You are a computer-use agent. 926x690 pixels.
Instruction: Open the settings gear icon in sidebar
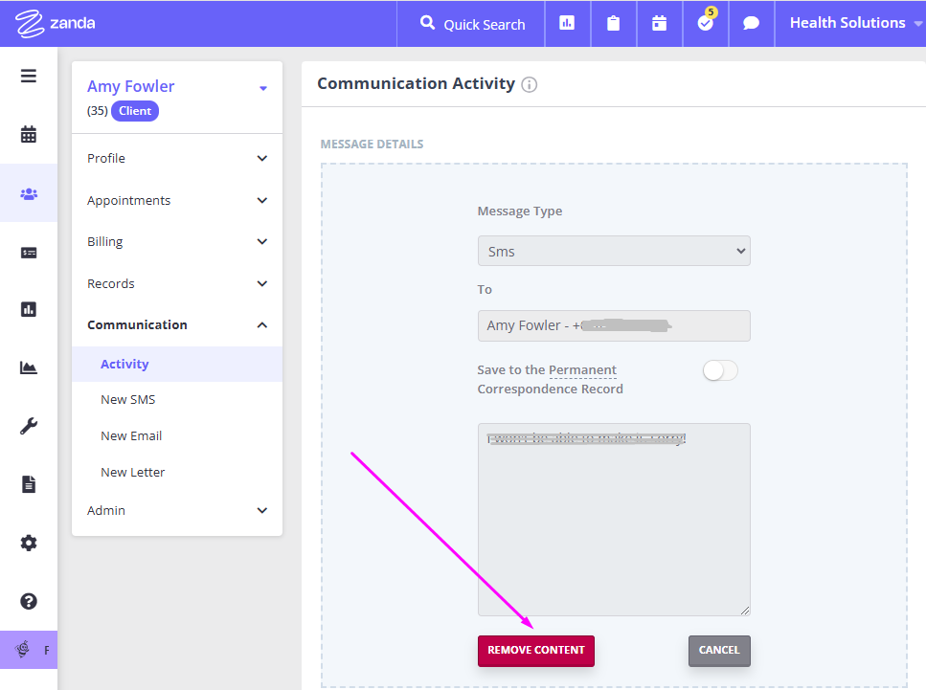pos(29,544)
